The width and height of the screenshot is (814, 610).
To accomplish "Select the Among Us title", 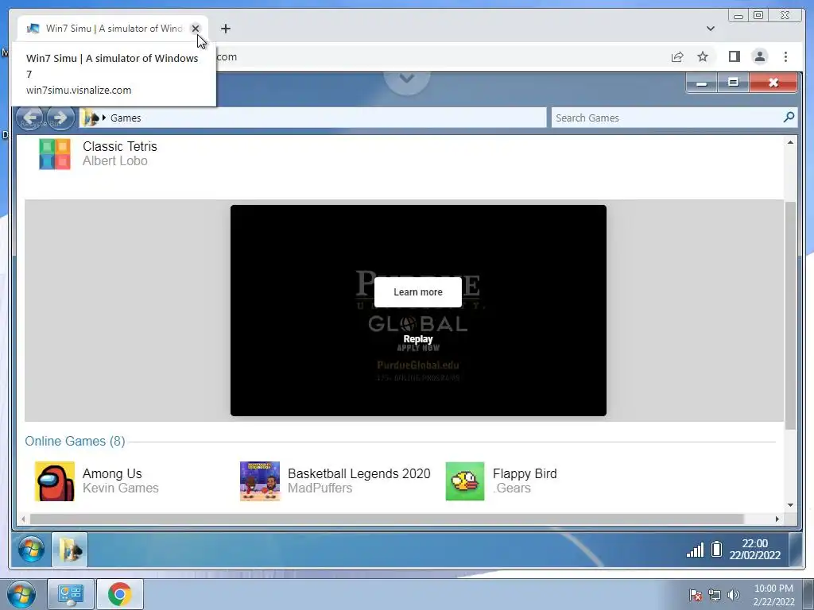I will coord(112,473).
